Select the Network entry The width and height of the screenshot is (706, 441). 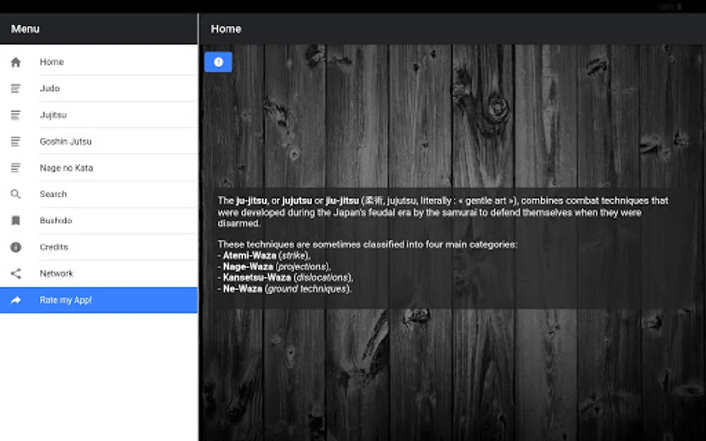click(x=99, y=273)
